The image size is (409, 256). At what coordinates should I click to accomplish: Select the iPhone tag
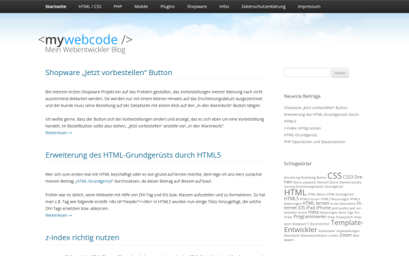(x=323, y=208)
